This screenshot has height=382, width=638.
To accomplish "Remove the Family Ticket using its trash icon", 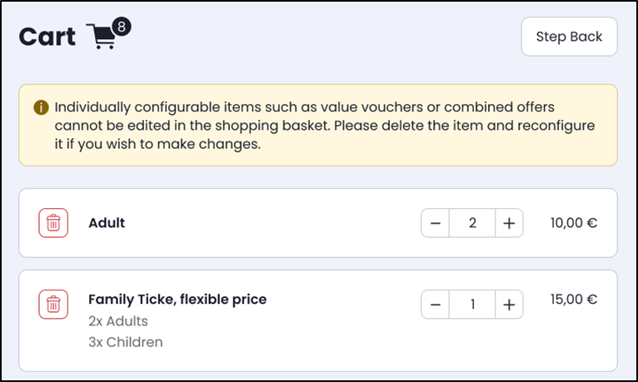I will pos(53,305).
